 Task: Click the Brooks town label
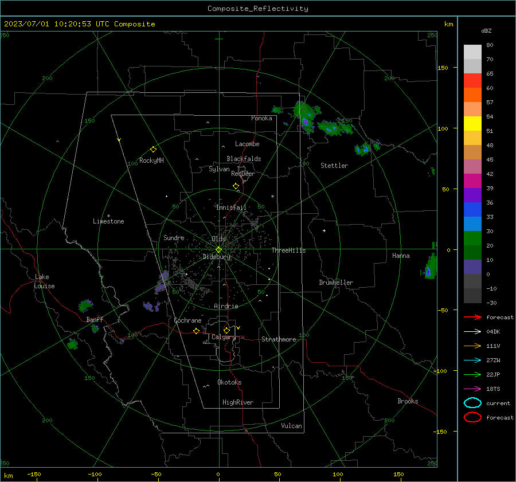coord(408,401)
